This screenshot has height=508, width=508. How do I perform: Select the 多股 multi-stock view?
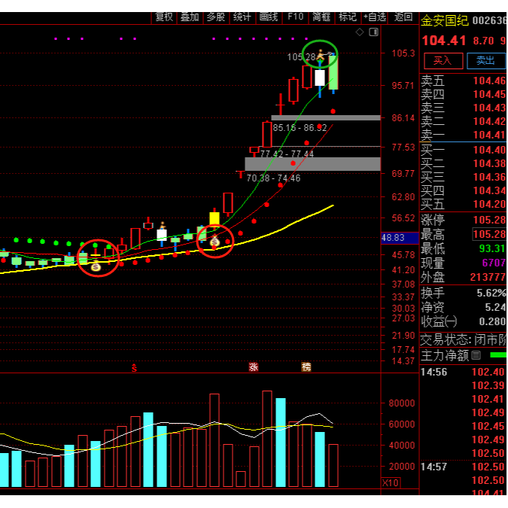pyautogui.click(x=216, y=17)
